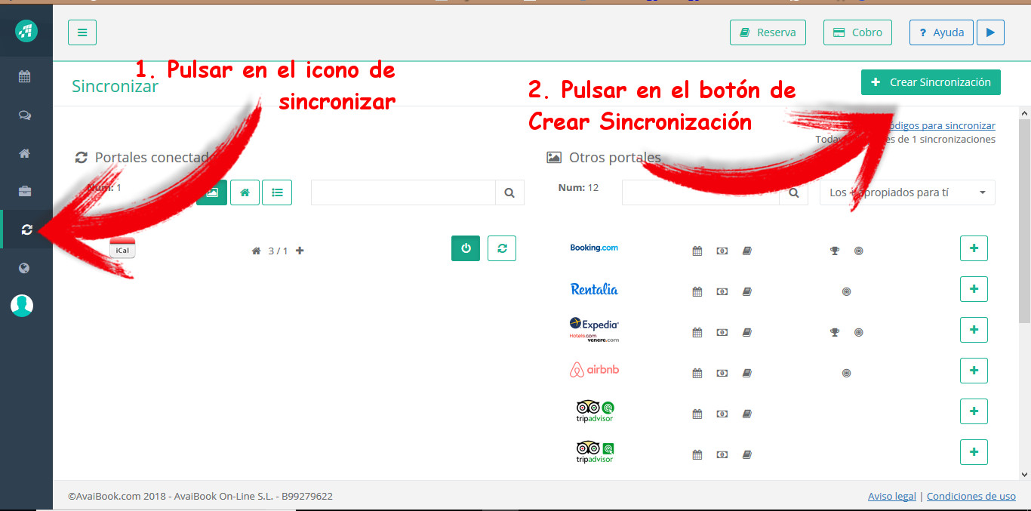
Task: Click trophy icon in Booking.com row
Action: 834,251
